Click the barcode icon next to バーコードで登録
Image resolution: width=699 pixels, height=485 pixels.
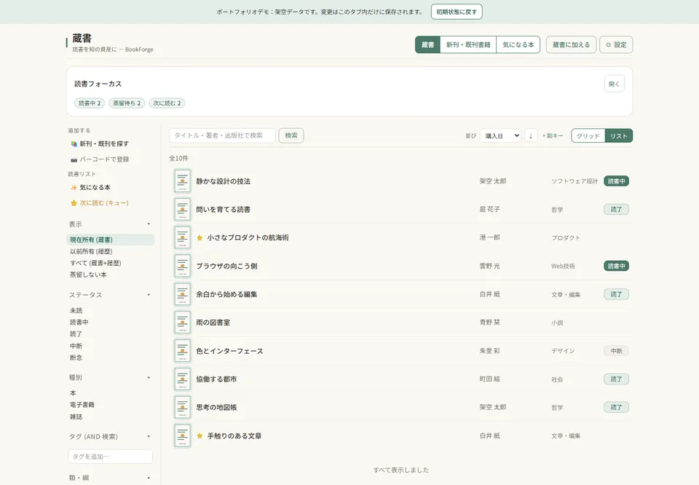74,159
